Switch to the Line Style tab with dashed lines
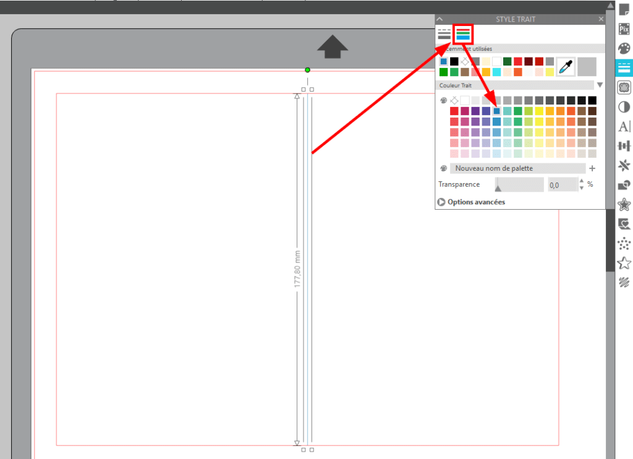 pyautogui.click(x=444, y=34)
